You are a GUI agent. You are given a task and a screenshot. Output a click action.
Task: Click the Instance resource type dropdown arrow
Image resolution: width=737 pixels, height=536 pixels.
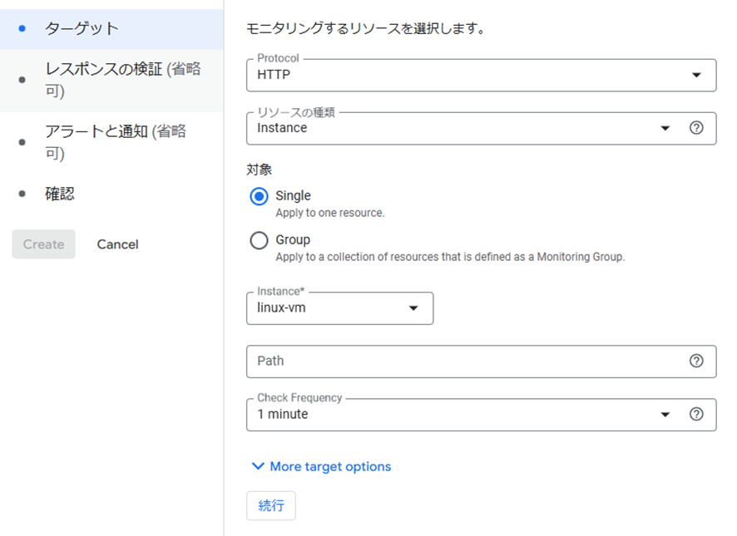pos(665,128)
